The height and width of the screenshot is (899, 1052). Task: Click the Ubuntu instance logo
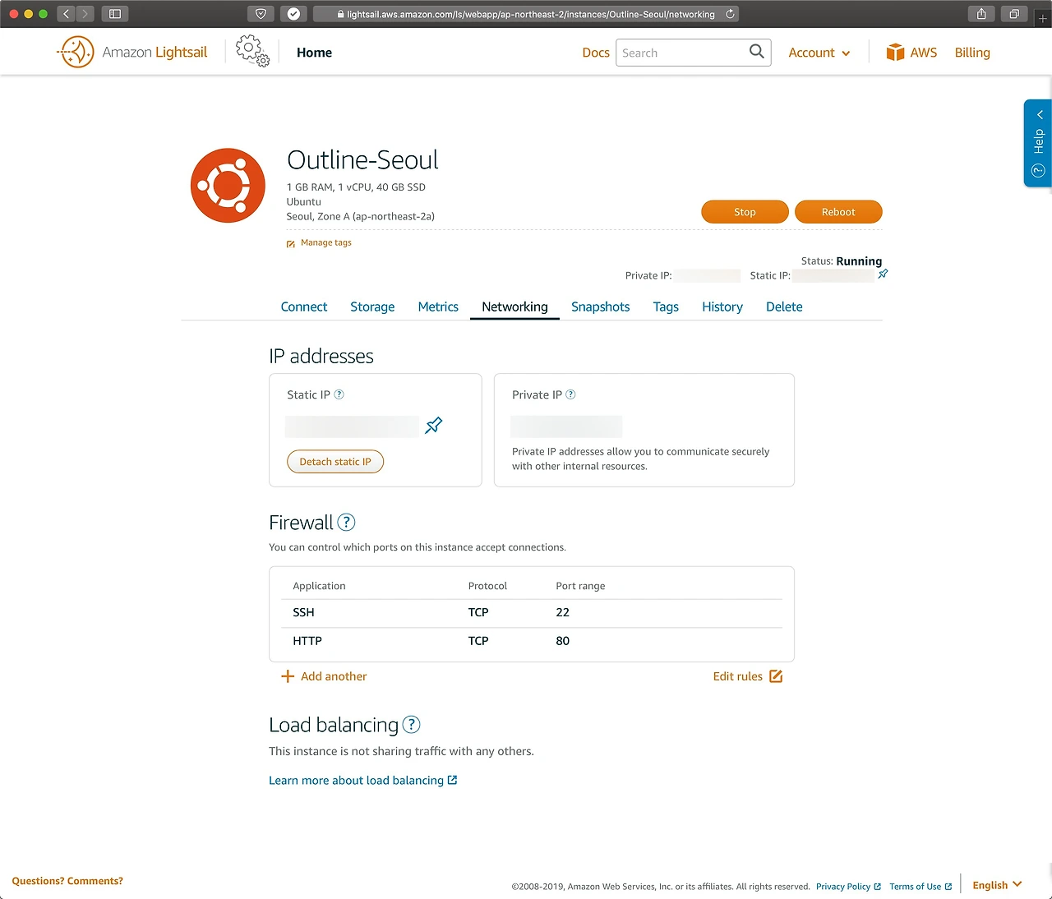[228, 186]
